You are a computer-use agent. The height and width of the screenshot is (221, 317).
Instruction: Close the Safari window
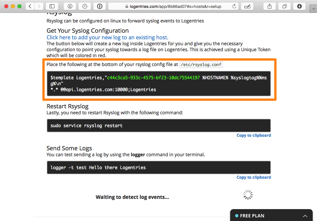(x=6, y=6)
